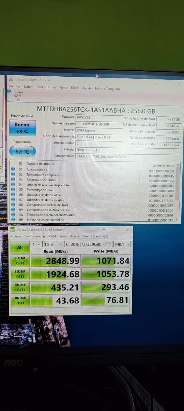Screen dimensions: 184x411
Task: Open Ayuda menu in CrystalDiskInfo
Action: [x=87, y=88]
